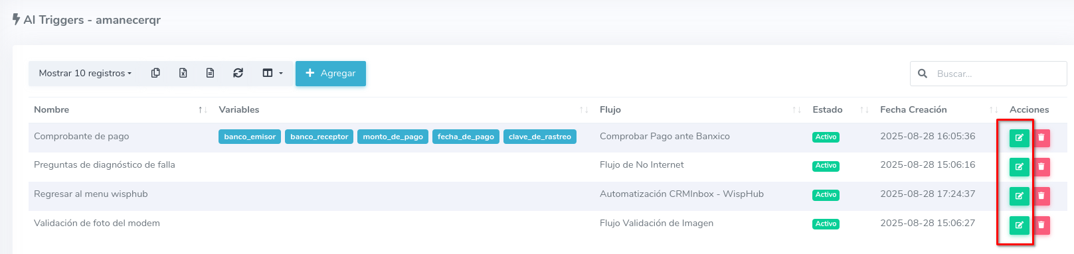Image resolution: width=1074 pixels, height=254 pixels.
Task: Refresh the AI Triggers table
Action: coord(238,73)
